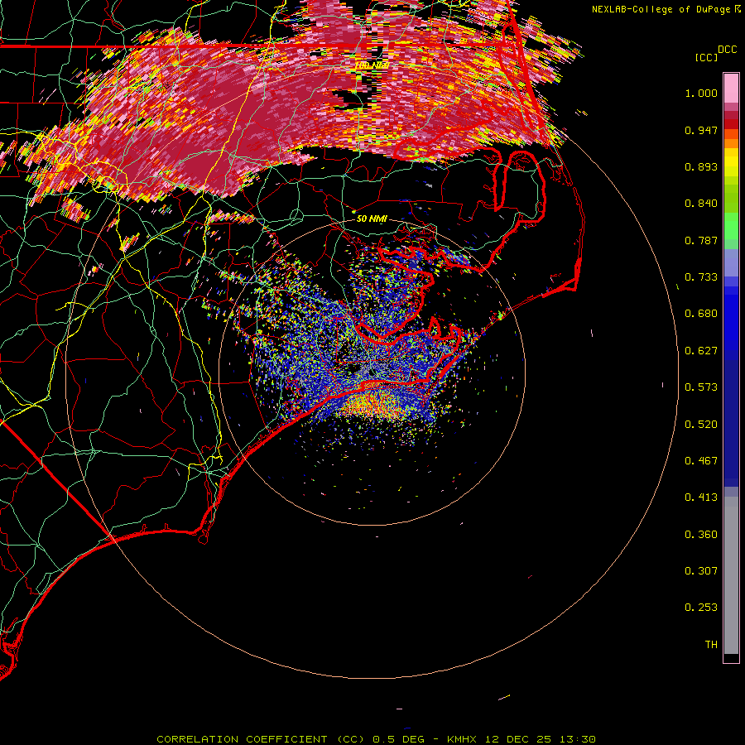Select the 0.787 scale value
The height and width of the screenshot is (745, 745).
(701, 240)
